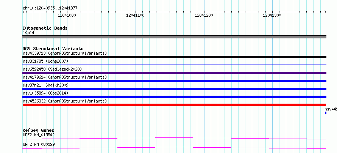Click the gray 10p14 cytogenetic band bar

coord(175,37)
